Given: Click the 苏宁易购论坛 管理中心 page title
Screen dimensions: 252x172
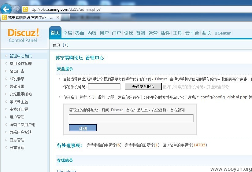Looking at the screenshot, I should tap(80, 58).
